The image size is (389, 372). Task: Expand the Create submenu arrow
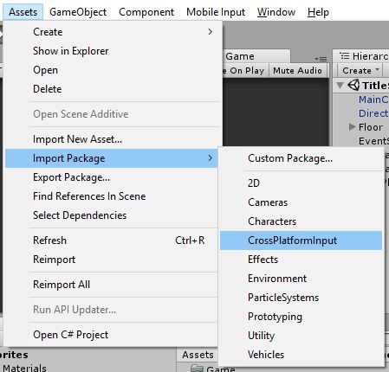211,32
